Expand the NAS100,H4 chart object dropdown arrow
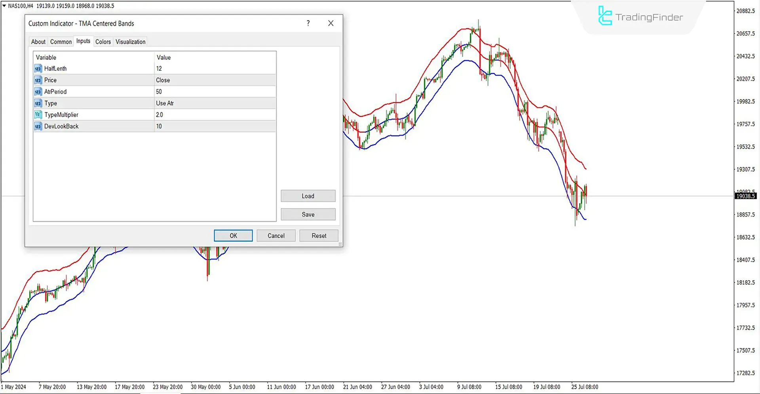 (x=4, y=6)
